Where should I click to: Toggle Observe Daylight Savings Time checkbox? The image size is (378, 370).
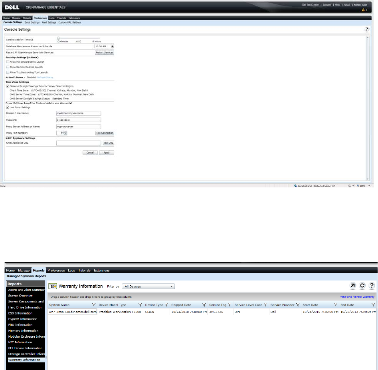pos(8,86)
